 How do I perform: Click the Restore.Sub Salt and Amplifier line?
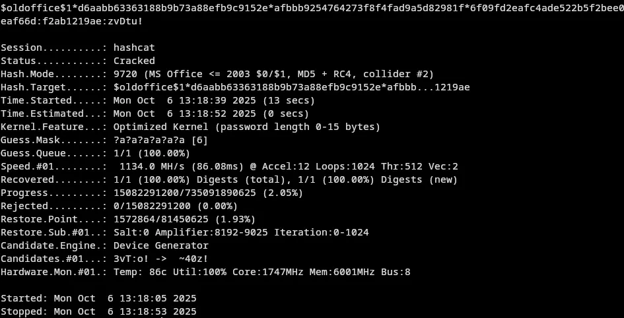(x=241, y=232)
